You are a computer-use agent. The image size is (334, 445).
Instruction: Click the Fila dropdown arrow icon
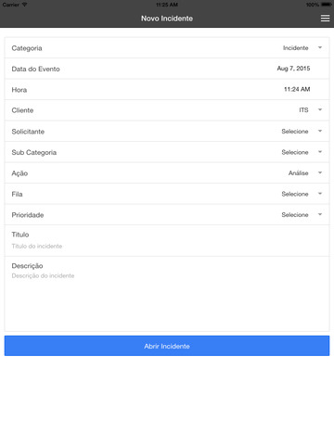[x=320, y=194]
